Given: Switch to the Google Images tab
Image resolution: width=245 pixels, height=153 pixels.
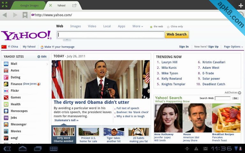Looking at the screenshot, I should click(29, 5).
